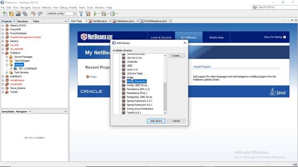298x167 pixels.
Task: Click the Search (Ctrl+I) field
Action: click(x=278, y=7)
